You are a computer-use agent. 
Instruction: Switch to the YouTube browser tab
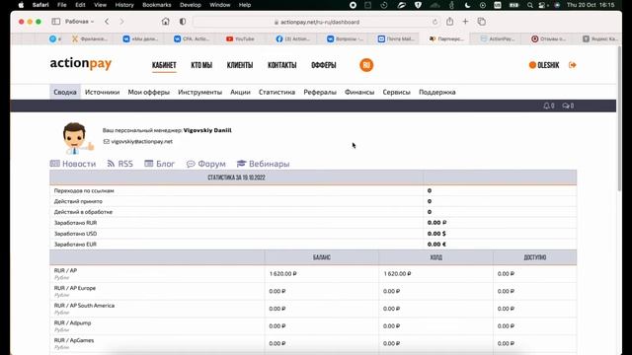[240, 38]
